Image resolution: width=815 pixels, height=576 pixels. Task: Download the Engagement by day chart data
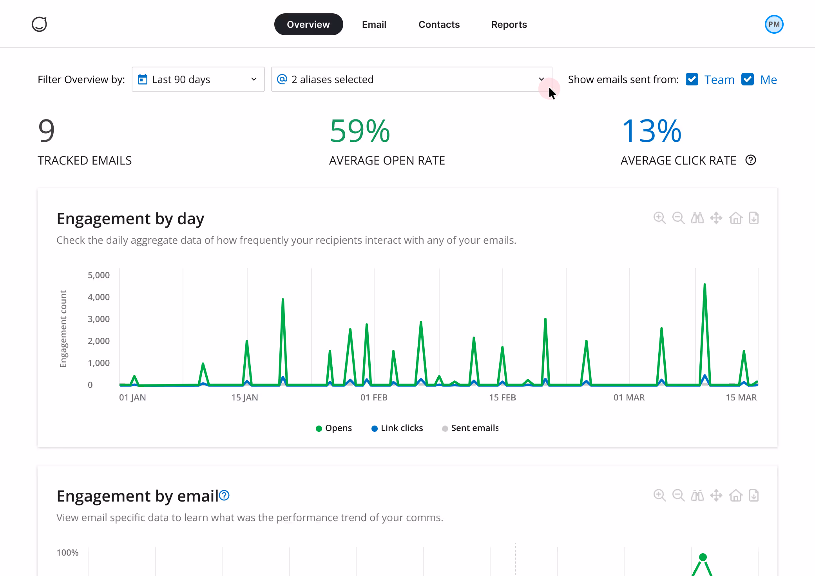753,218
